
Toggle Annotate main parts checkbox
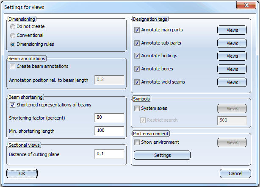pos(137,30)
